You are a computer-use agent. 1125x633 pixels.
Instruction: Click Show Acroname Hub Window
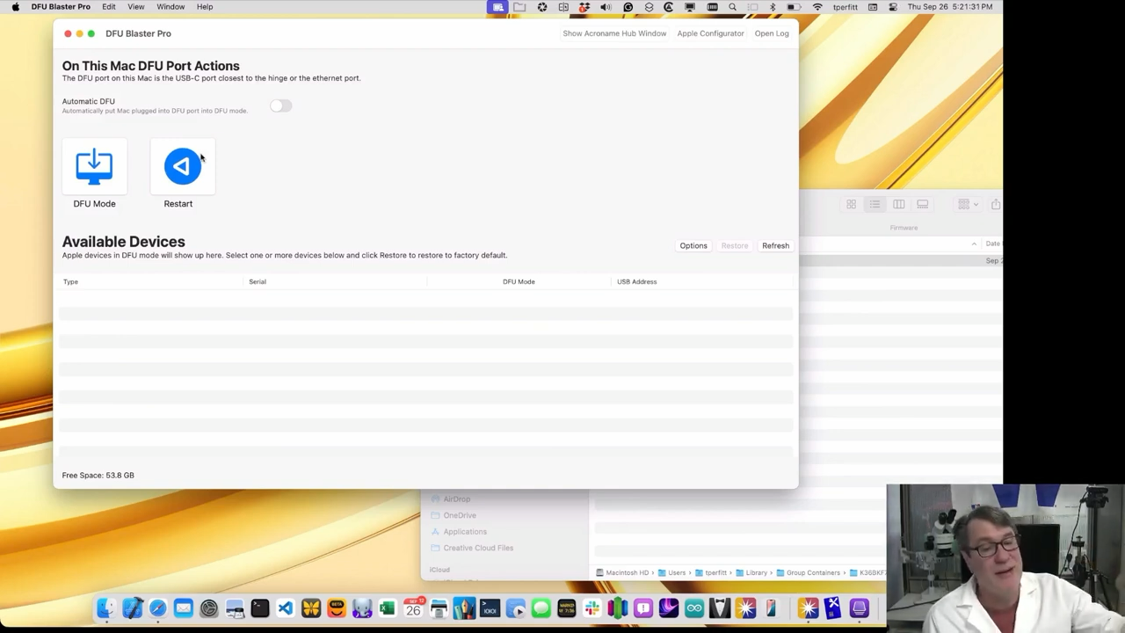[614, 33]
